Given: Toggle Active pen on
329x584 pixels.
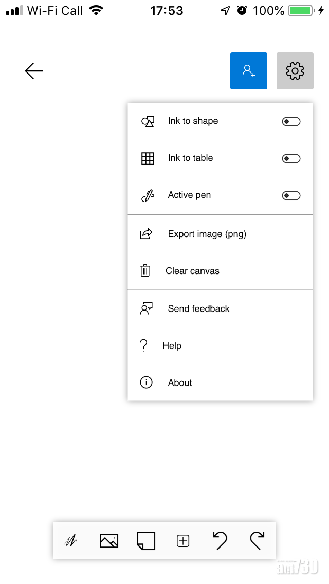Looking at the screenshot, I should pos(291,196).
